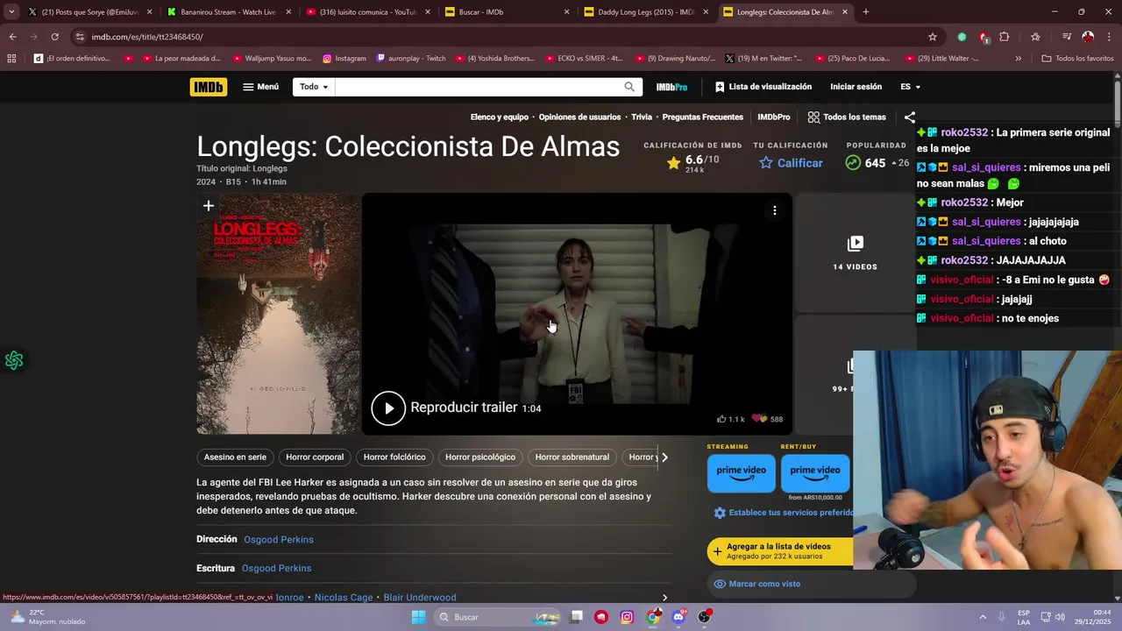Screen dimensions: 1122x631
Task: Go back with browser arrow
Action: pyautogui.click(x=12, y=37)
